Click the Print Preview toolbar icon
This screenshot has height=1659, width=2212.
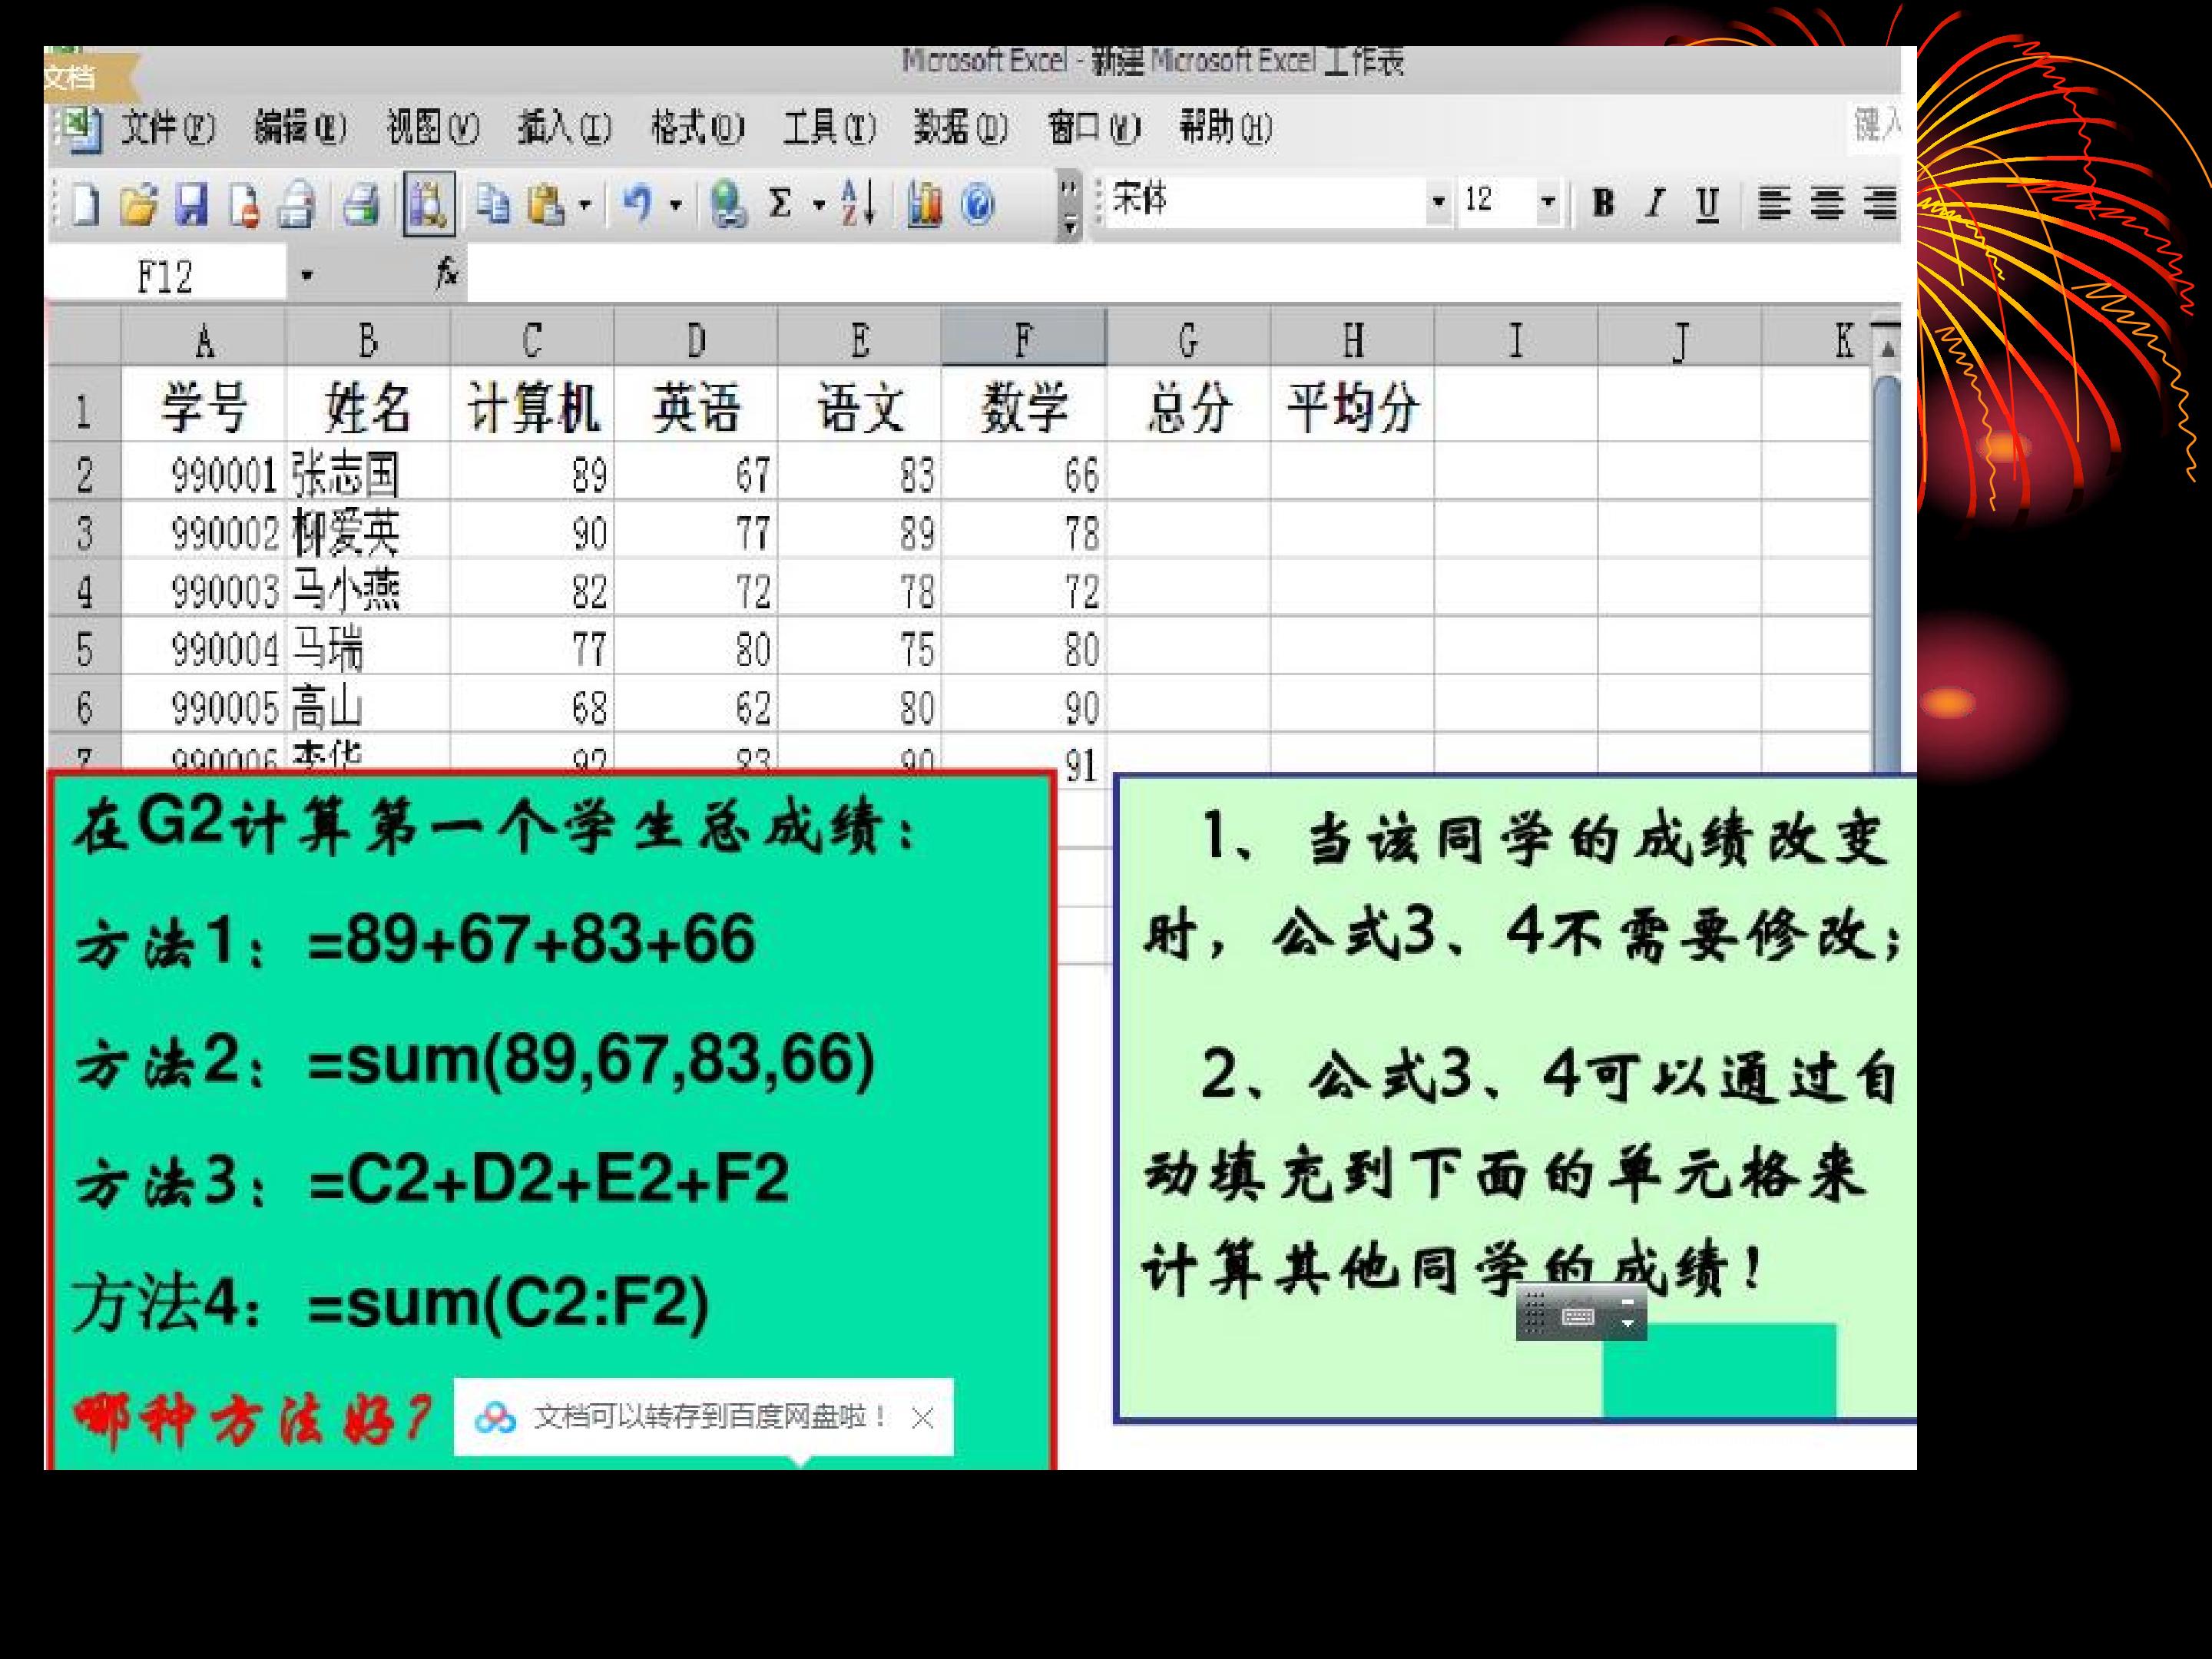click(x=362, y=205)
